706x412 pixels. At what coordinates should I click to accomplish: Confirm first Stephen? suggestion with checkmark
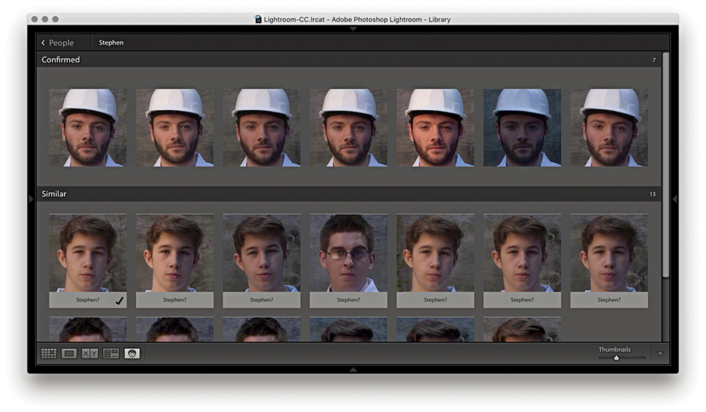(120, 300)
